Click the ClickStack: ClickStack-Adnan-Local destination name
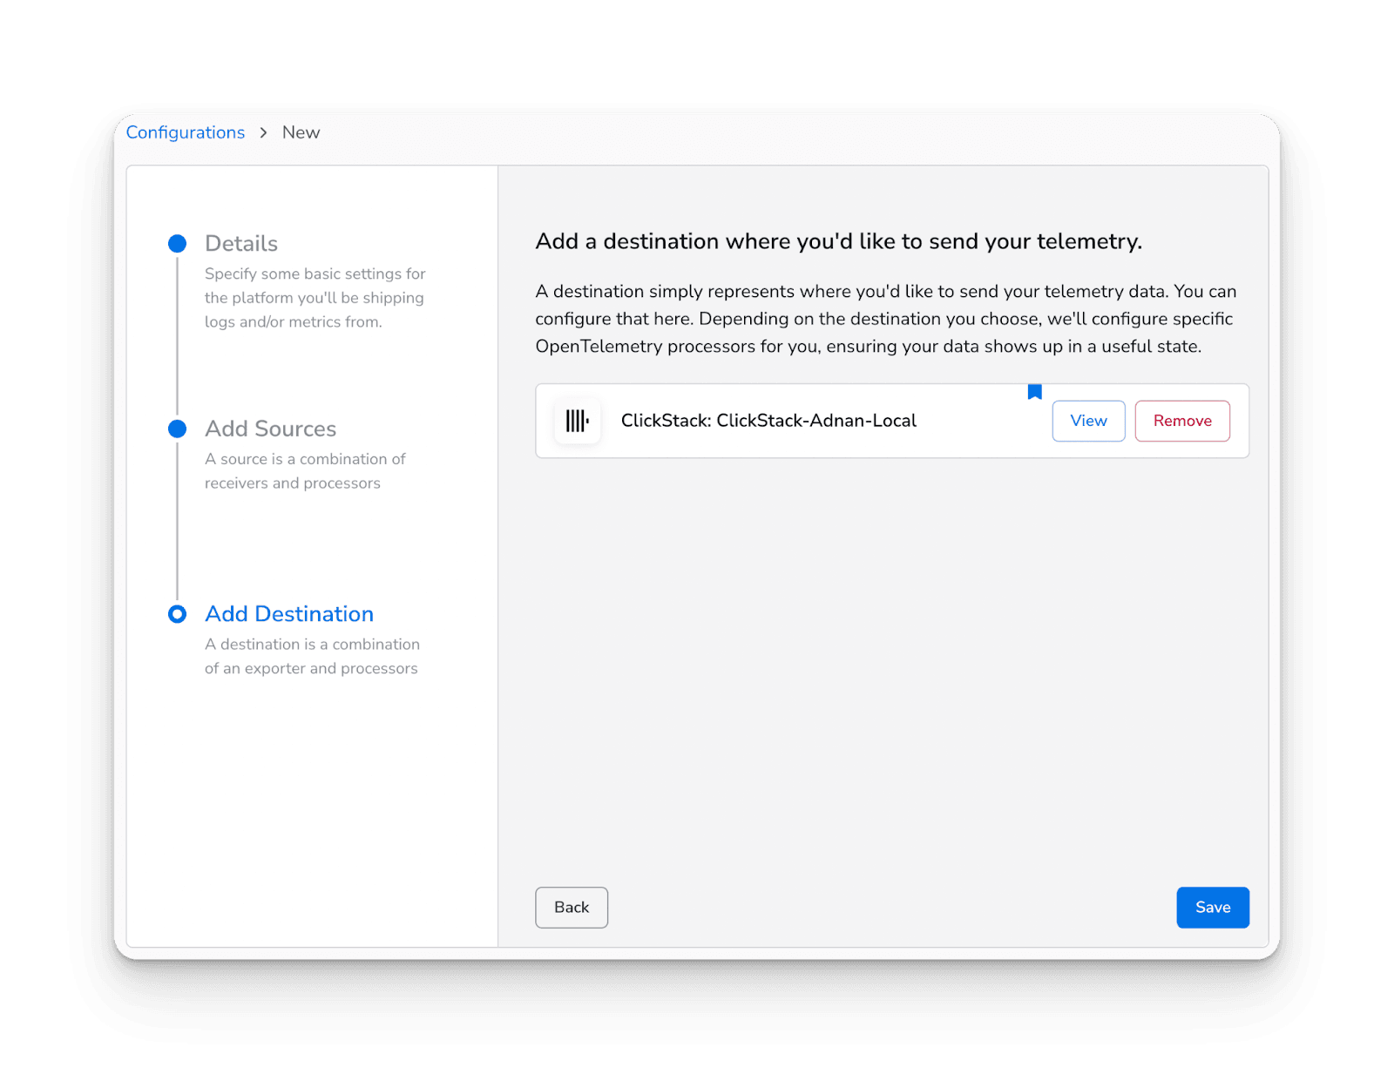 (768, 421)
